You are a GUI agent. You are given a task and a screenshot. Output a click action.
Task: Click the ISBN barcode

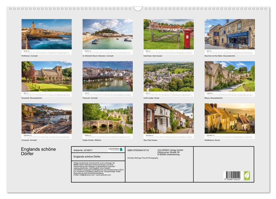coord(233,176)
